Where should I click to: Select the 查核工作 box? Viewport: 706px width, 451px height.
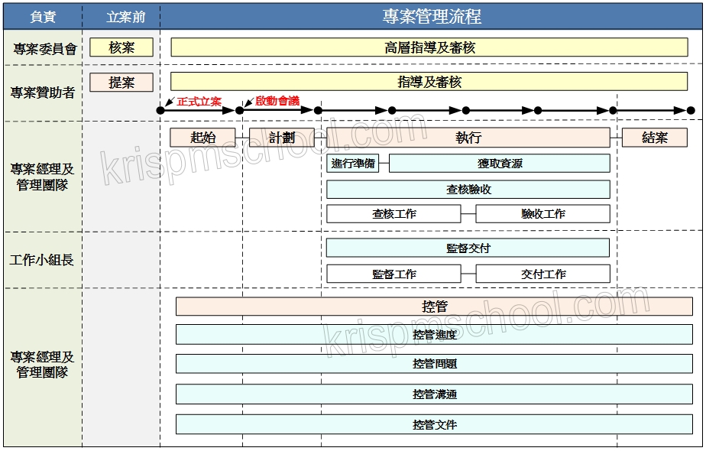click(x=393, y=214)
